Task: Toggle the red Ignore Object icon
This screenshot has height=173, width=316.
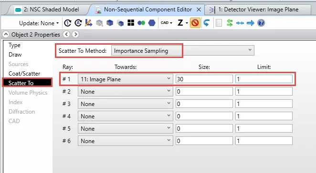Action: click(x=195, y=23)
